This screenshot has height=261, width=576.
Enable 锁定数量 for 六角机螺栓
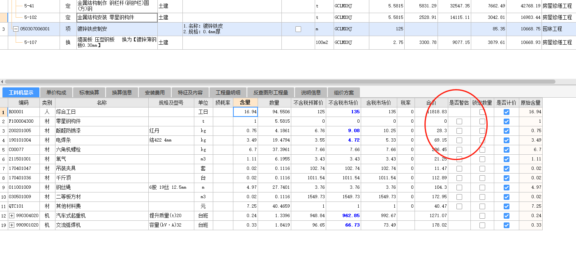click(482, 149)
